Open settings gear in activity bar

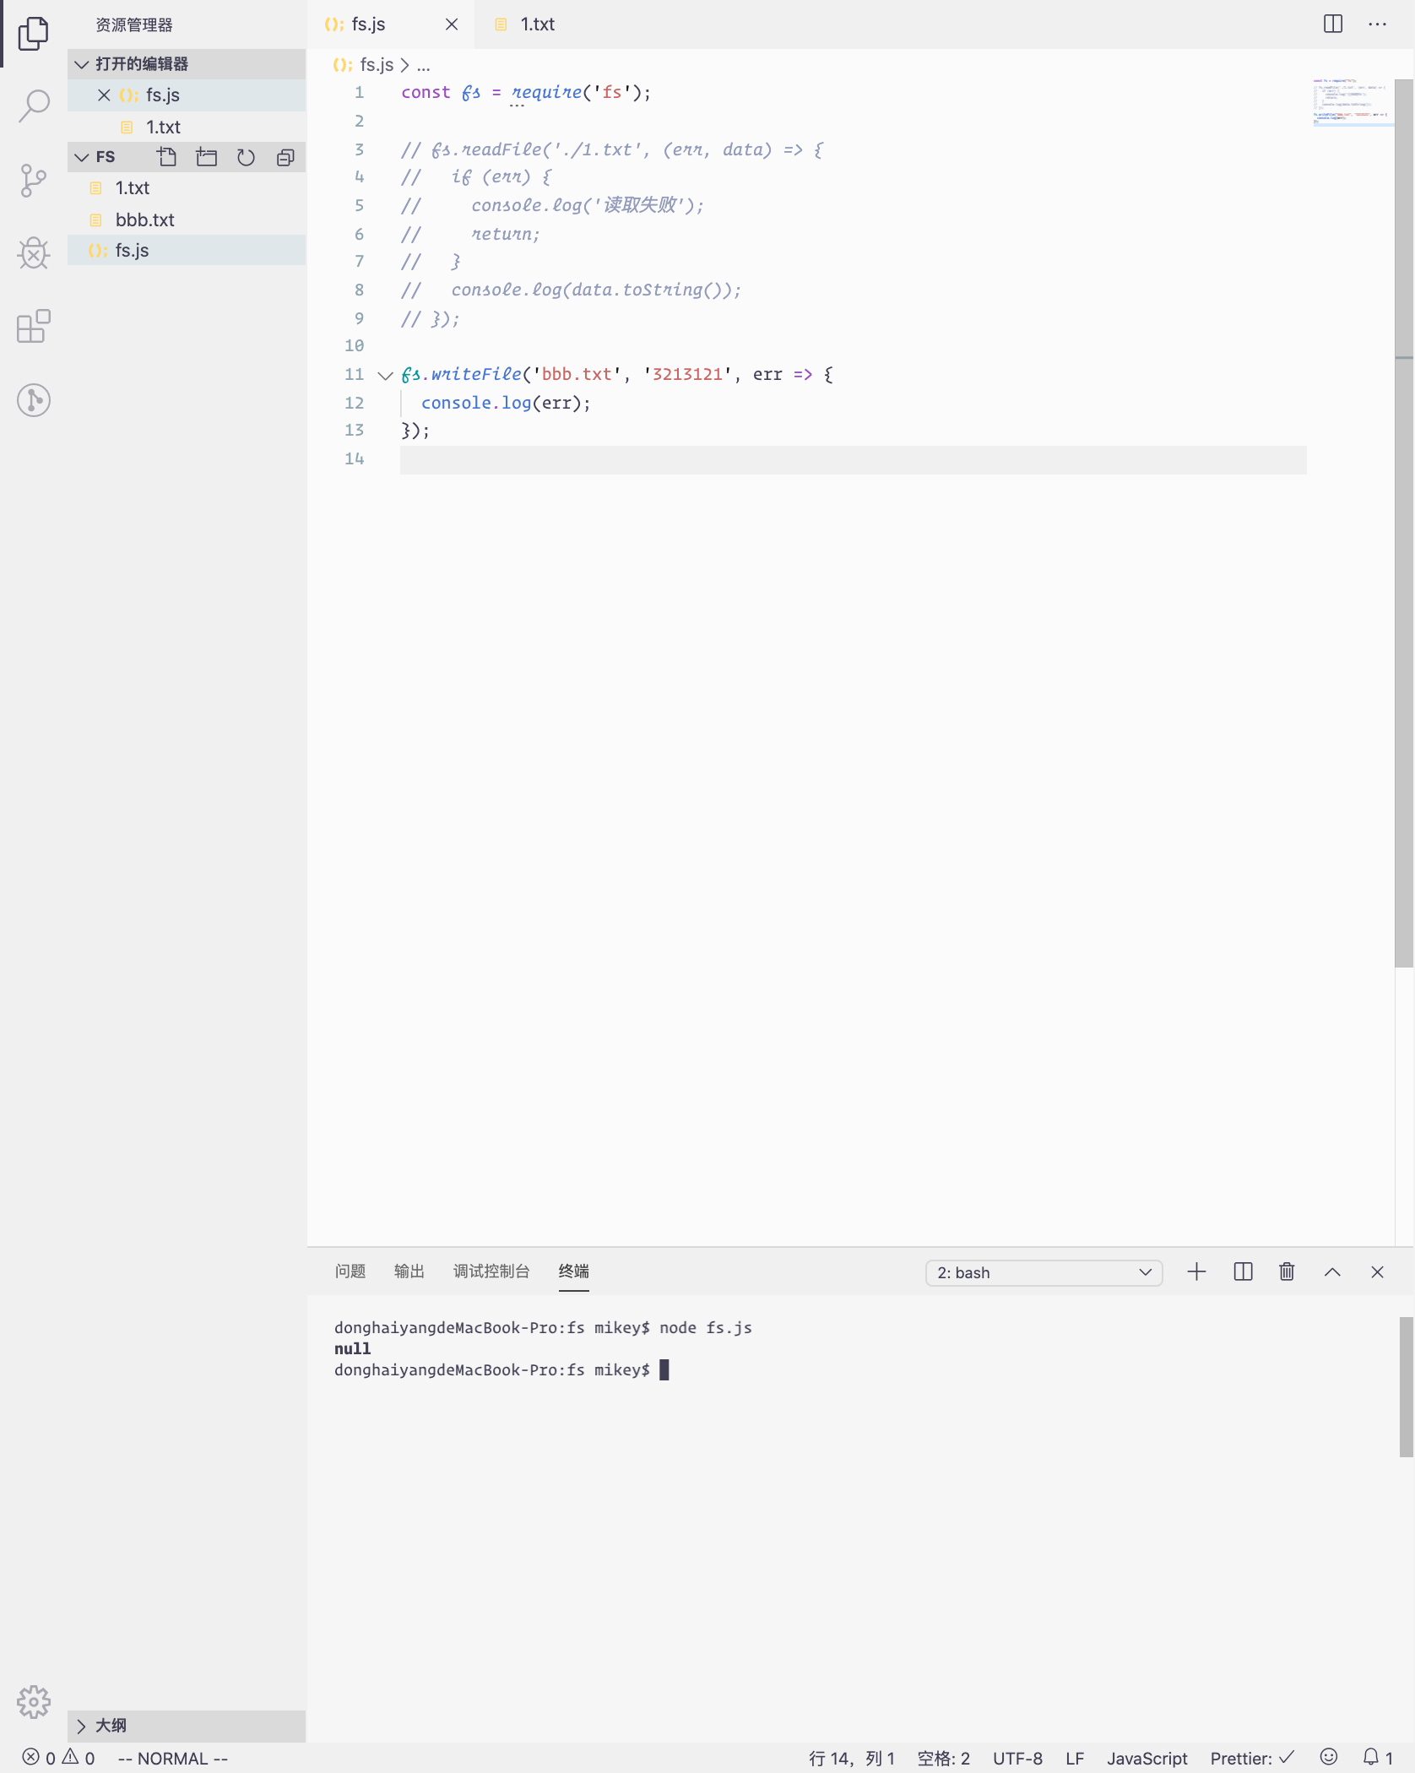coord(33,1702)
